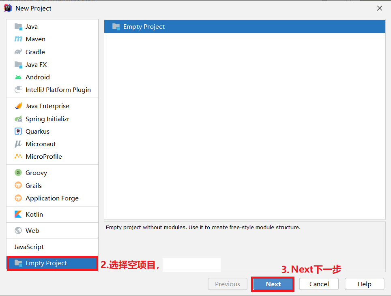Select IntelliJ Platform Plugin entry

pyautogui.click(x=52, y=89)
